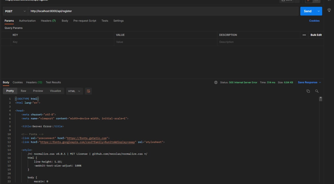Screen dimensions: 334x184
Task: Open the POST method dropdown
Action: coord(15,11)
